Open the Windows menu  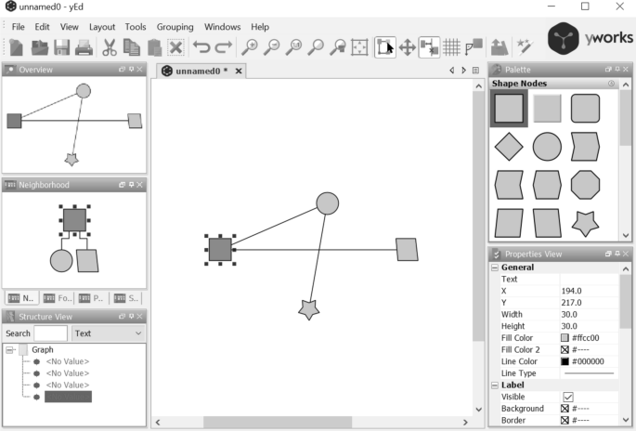pyautogui.click(x=222, y=27)
